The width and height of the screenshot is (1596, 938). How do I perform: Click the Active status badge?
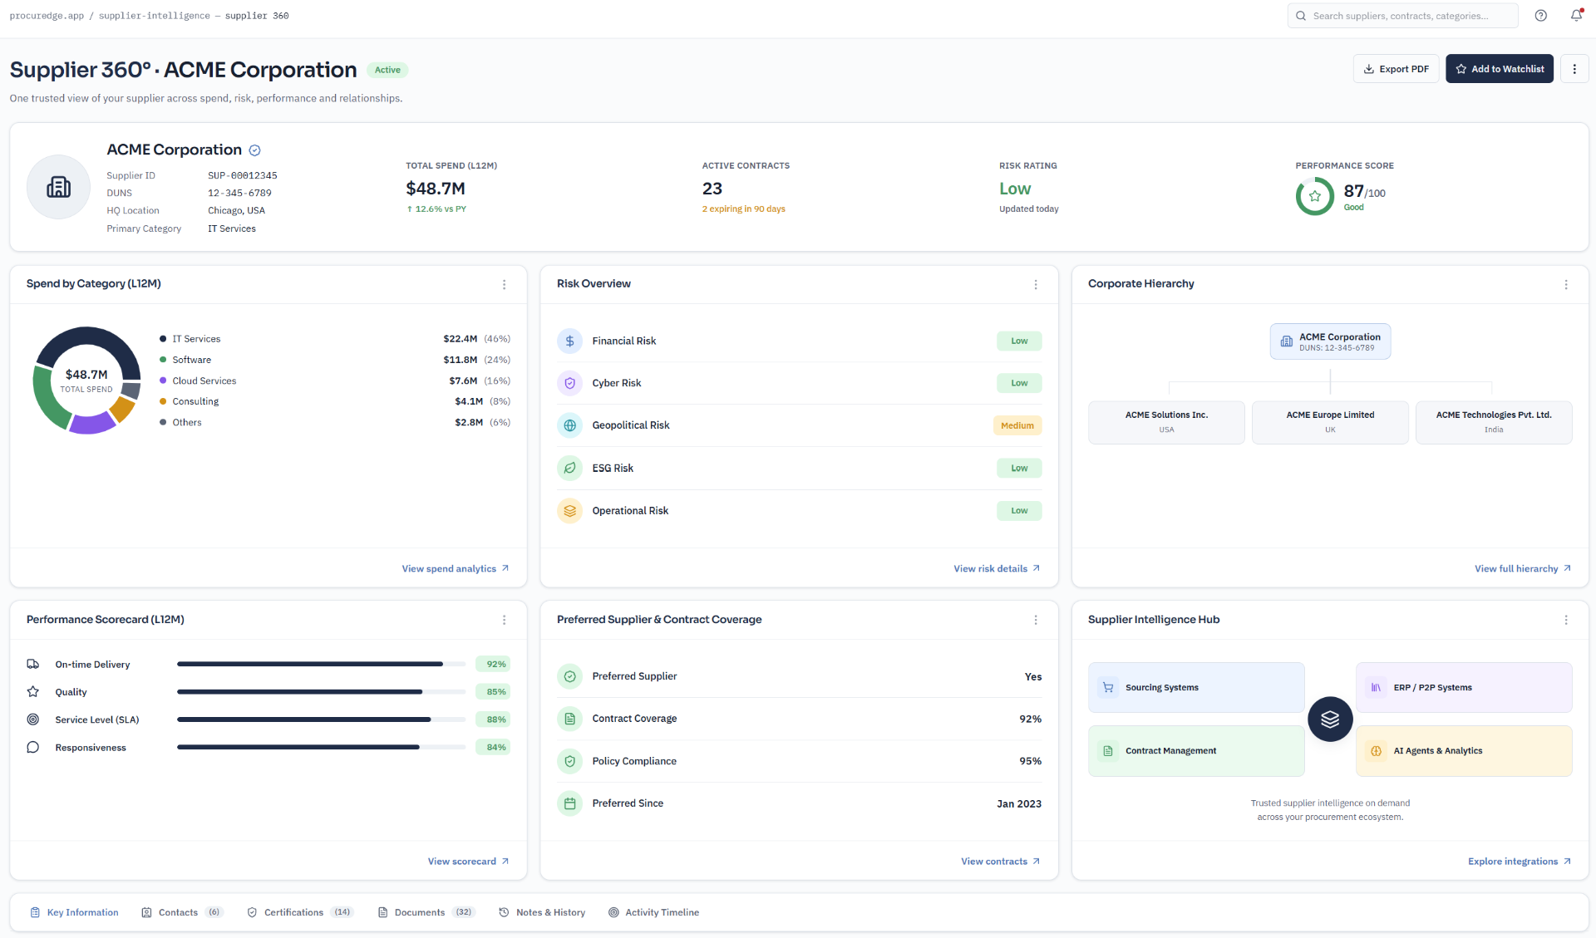(387, 70)
